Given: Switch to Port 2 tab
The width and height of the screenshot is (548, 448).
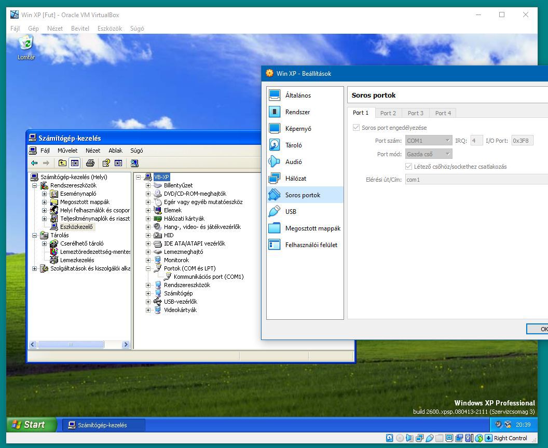Looking at the screenshot, I should [x=388, y=113].
